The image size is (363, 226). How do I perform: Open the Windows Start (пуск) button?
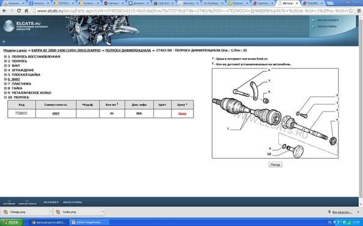12,222
